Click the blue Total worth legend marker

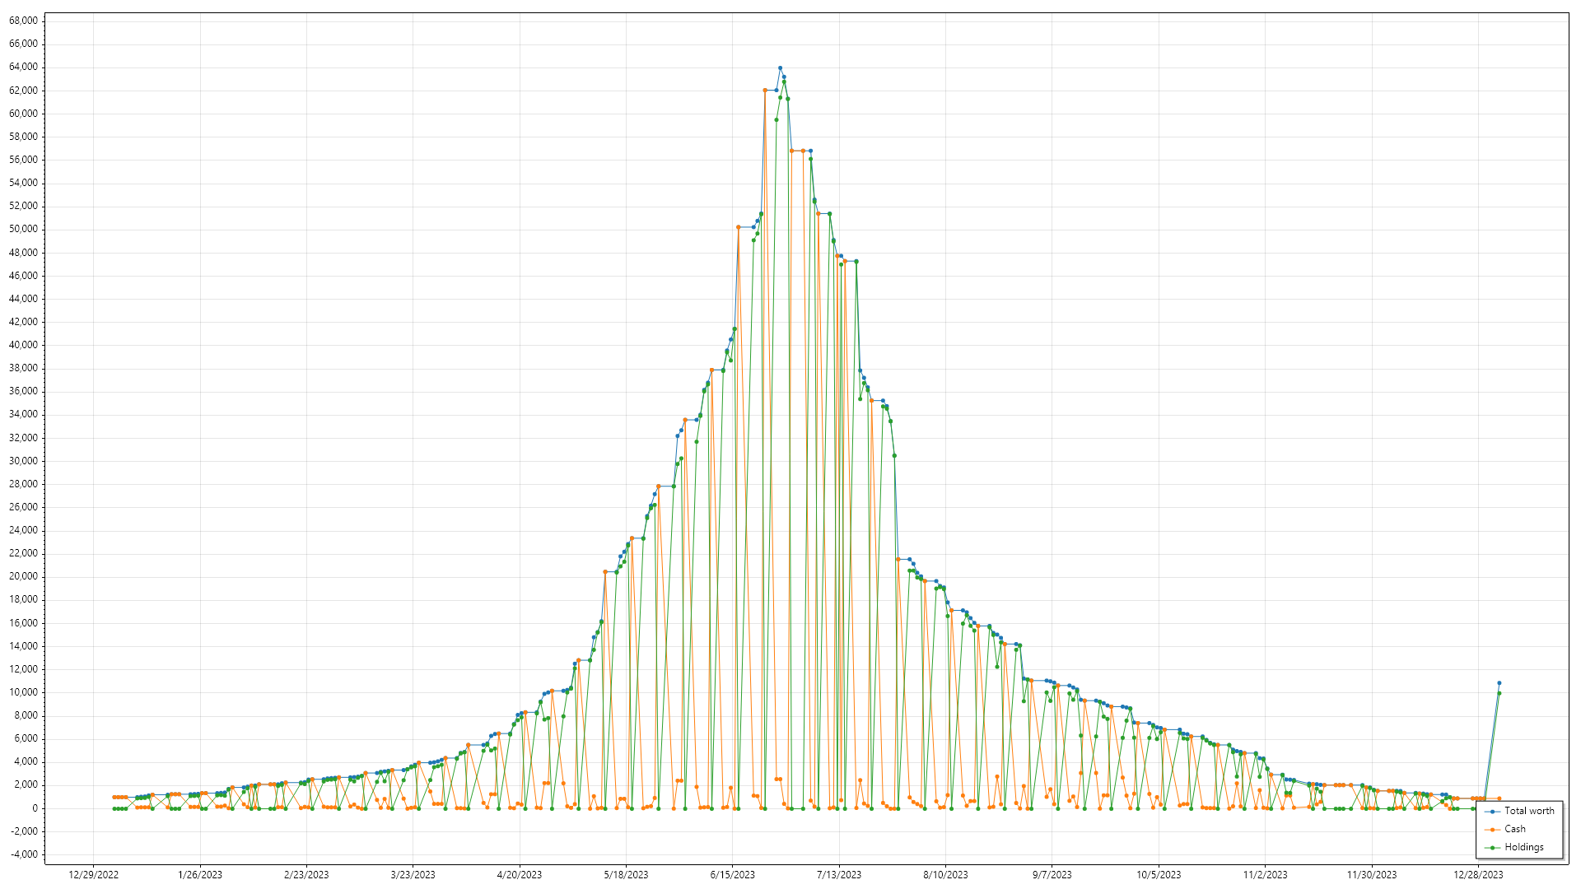click(1493, 812)
